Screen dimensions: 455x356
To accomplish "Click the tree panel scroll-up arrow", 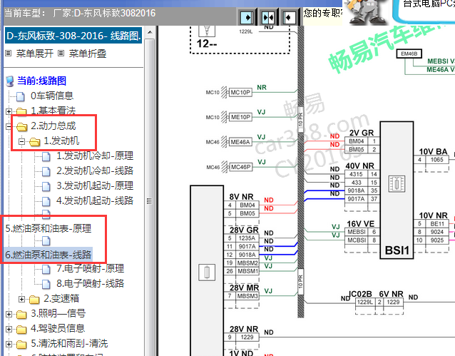I will pyautogui.click(x=150, y=32).
